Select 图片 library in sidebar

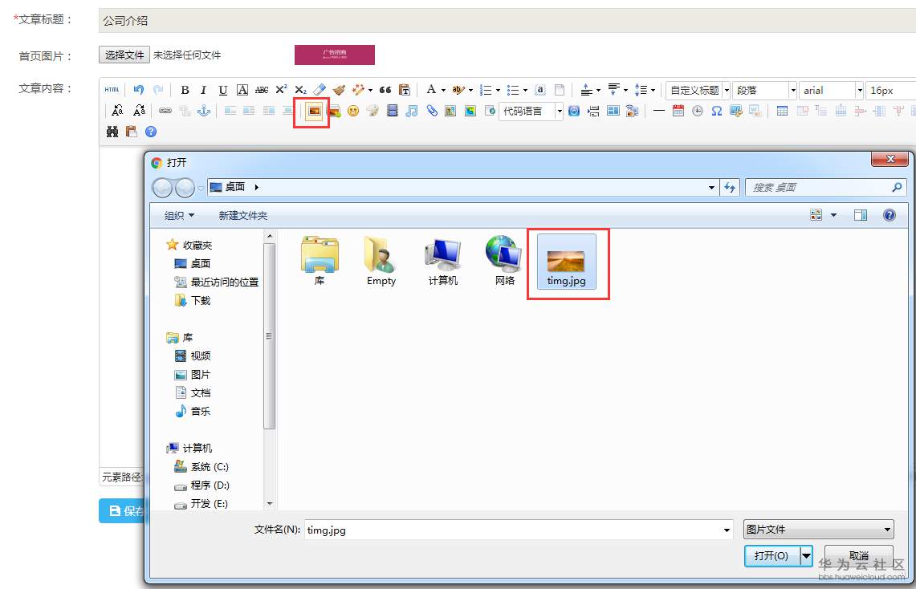[x=193, y=375]
